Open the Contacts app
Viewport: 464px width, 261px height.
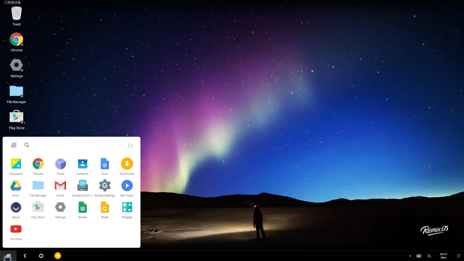click(x=83, y=167)
